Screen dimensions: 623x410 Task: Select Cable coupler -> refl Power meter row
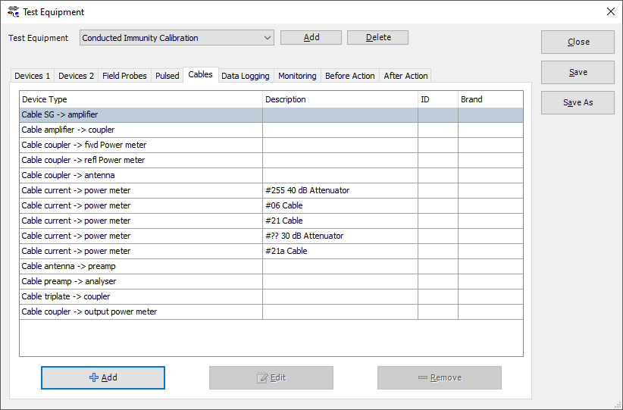[x=271, y=160]
